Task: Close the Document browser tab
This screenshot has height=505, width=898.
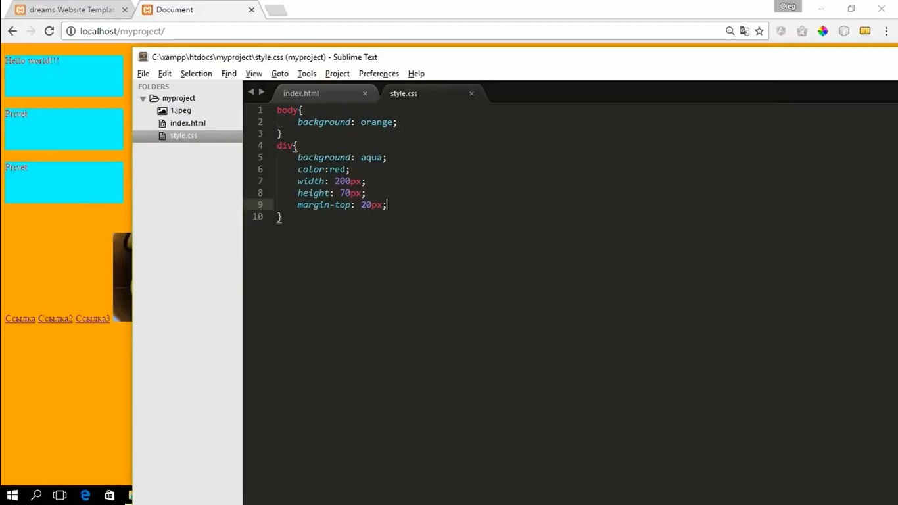Action: point(252,10)
